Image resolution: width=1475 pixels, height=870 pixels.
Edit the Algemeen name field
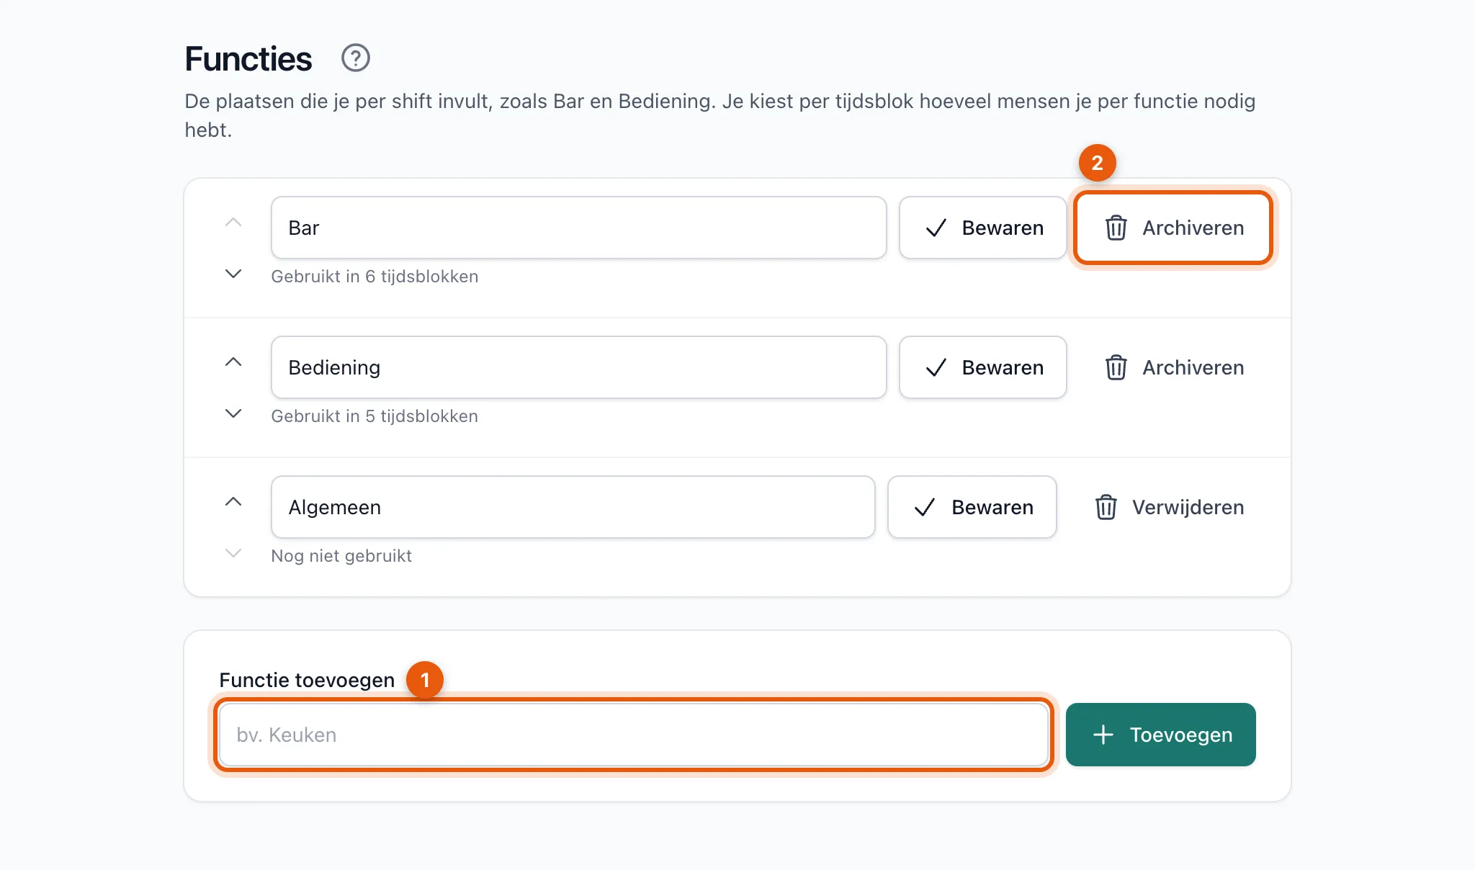[573, 507]
